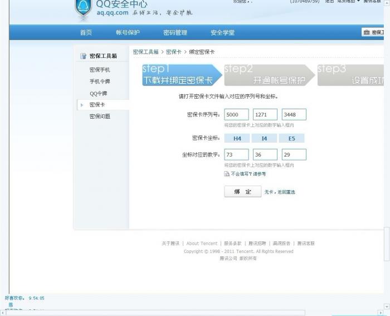Click the E5 coordinate label
390x316 pixels.
coord(291,138)
